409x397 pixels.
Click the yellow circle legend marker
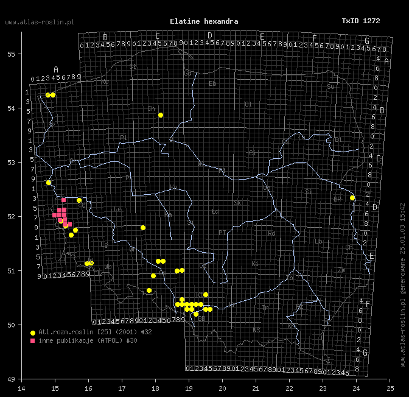[x=33, y=333]
